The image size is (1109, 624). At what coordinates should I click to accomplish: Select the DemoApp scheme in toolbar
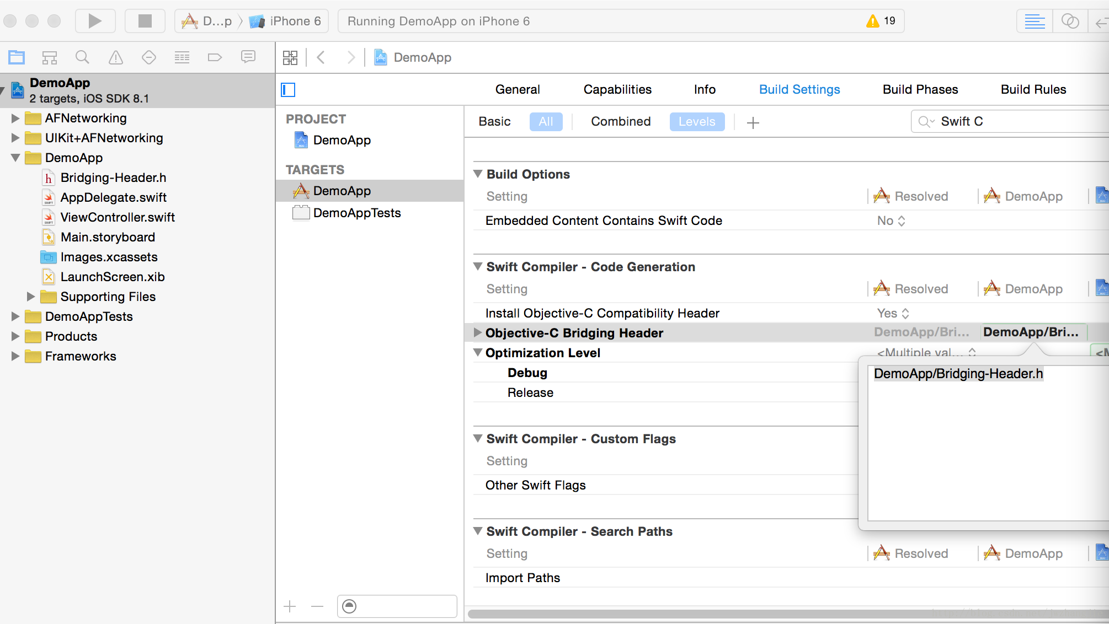(207, 21)
